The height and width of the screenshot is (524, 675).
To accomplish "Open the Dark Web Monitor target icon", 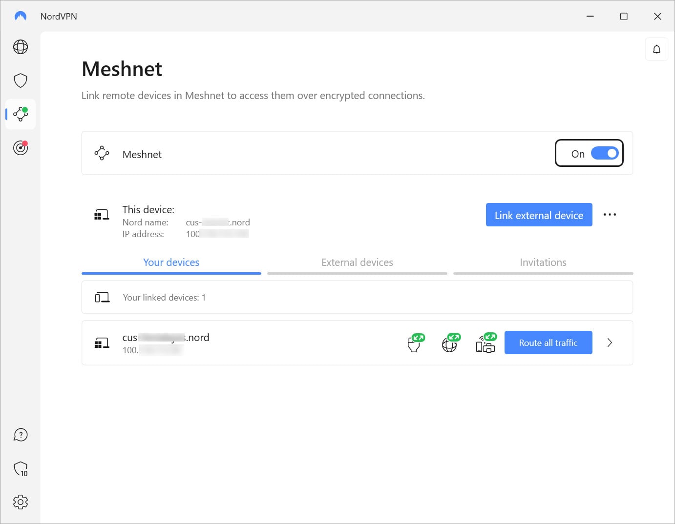I will tap(20, 148).
